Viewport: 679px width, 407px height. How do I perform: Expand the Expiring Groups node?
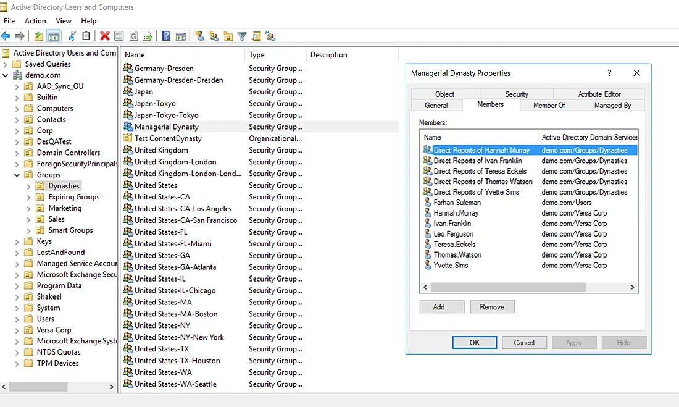click(x=28, y=197)
